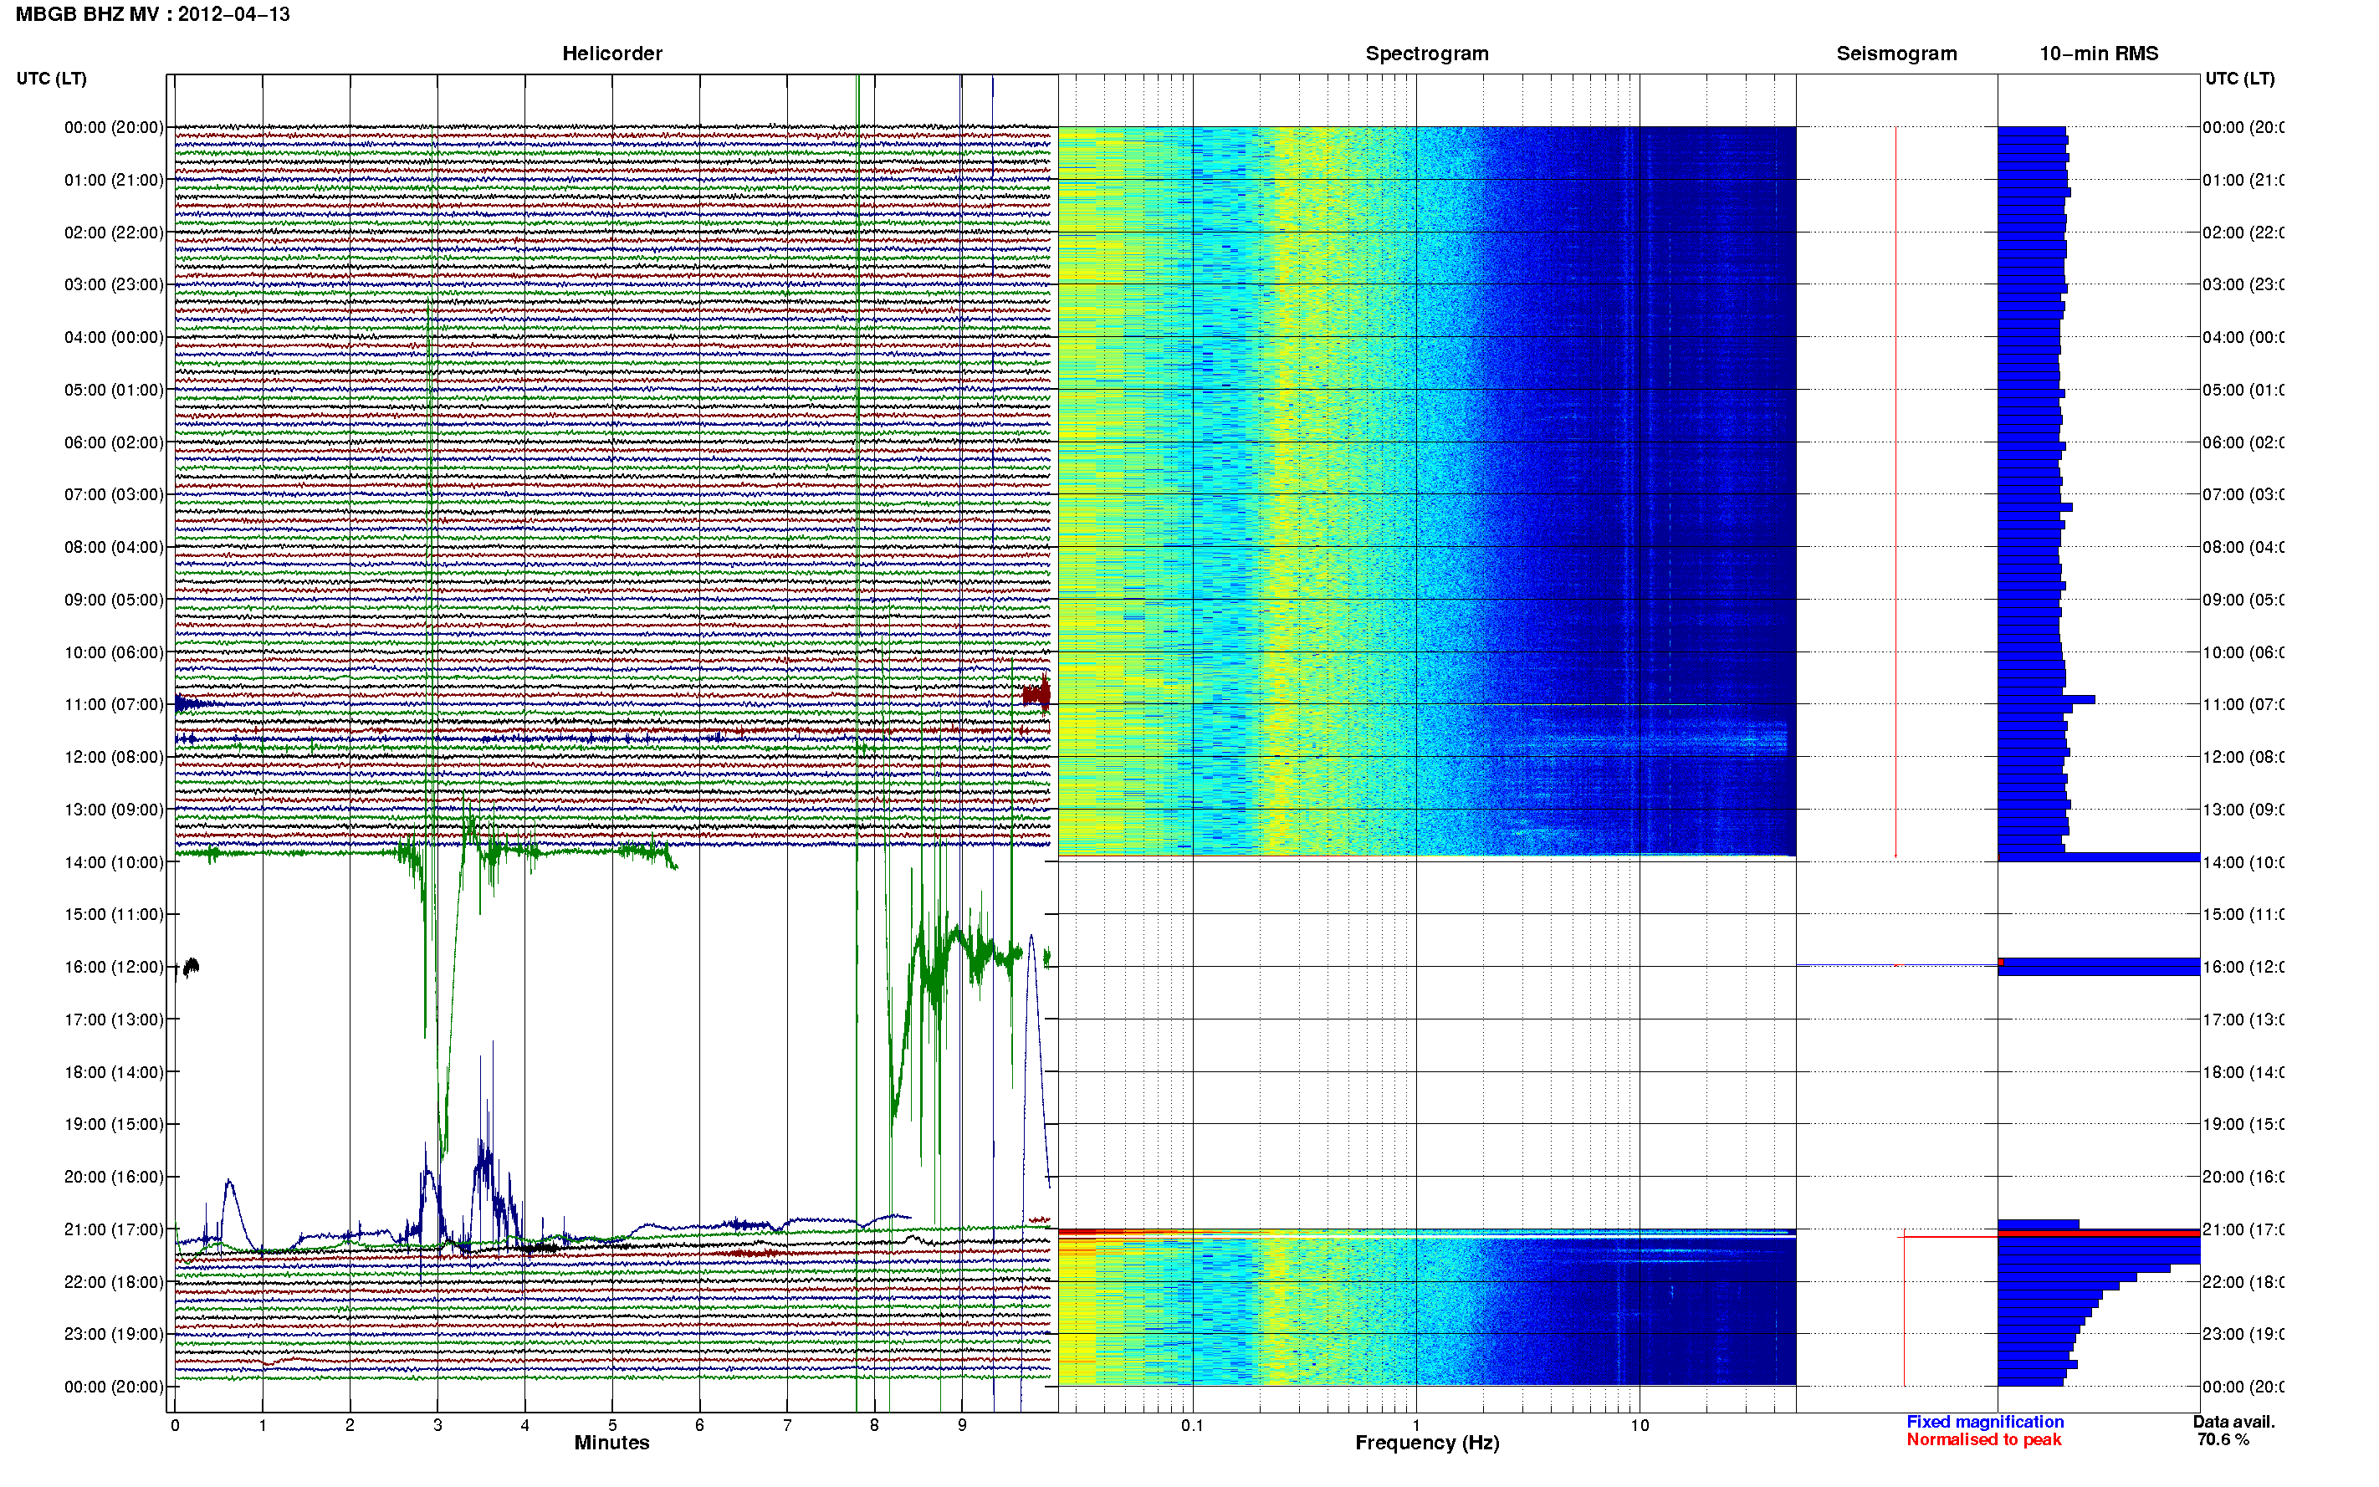Click the 'Minutes' axis title under the helicorder
This screenshot has height=1487, width=2379.
(611, 1443)
